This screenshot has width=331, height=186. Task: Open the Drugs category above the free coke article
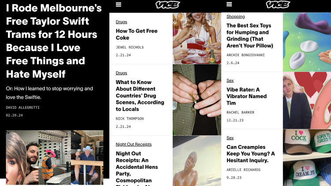121,22
